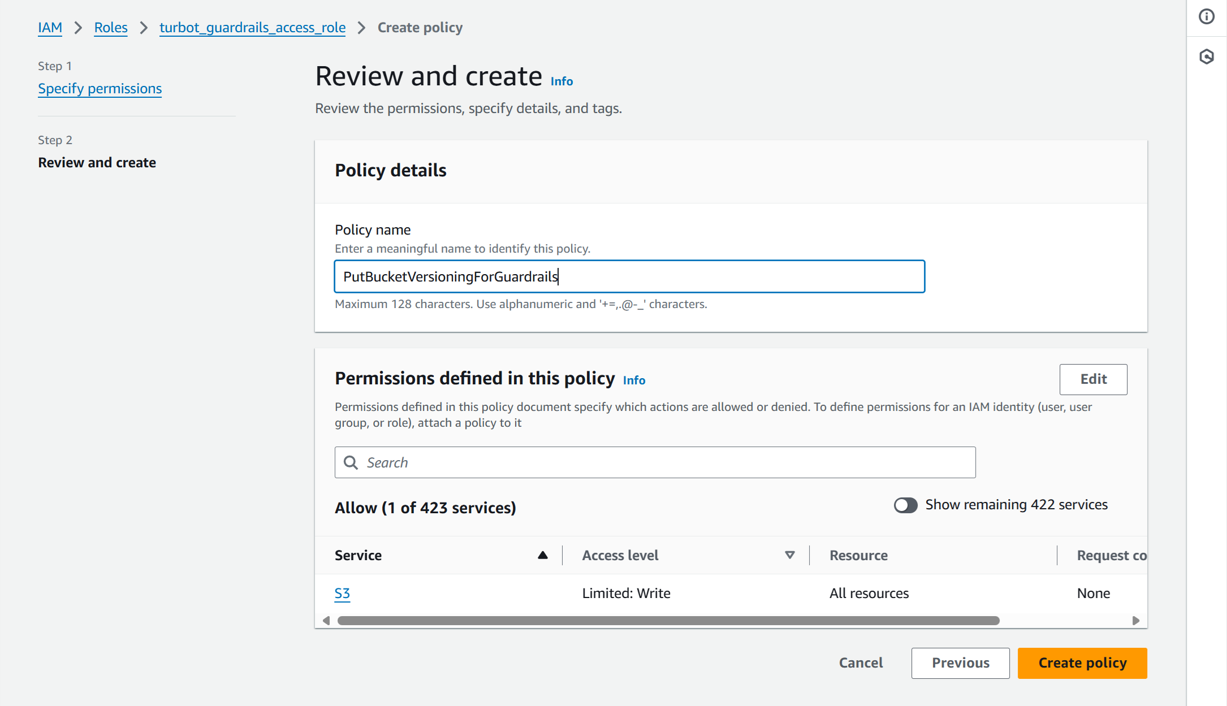Click the Previous button
Viewport: 1227px width, 706px height.
click(x=960, y=662)
